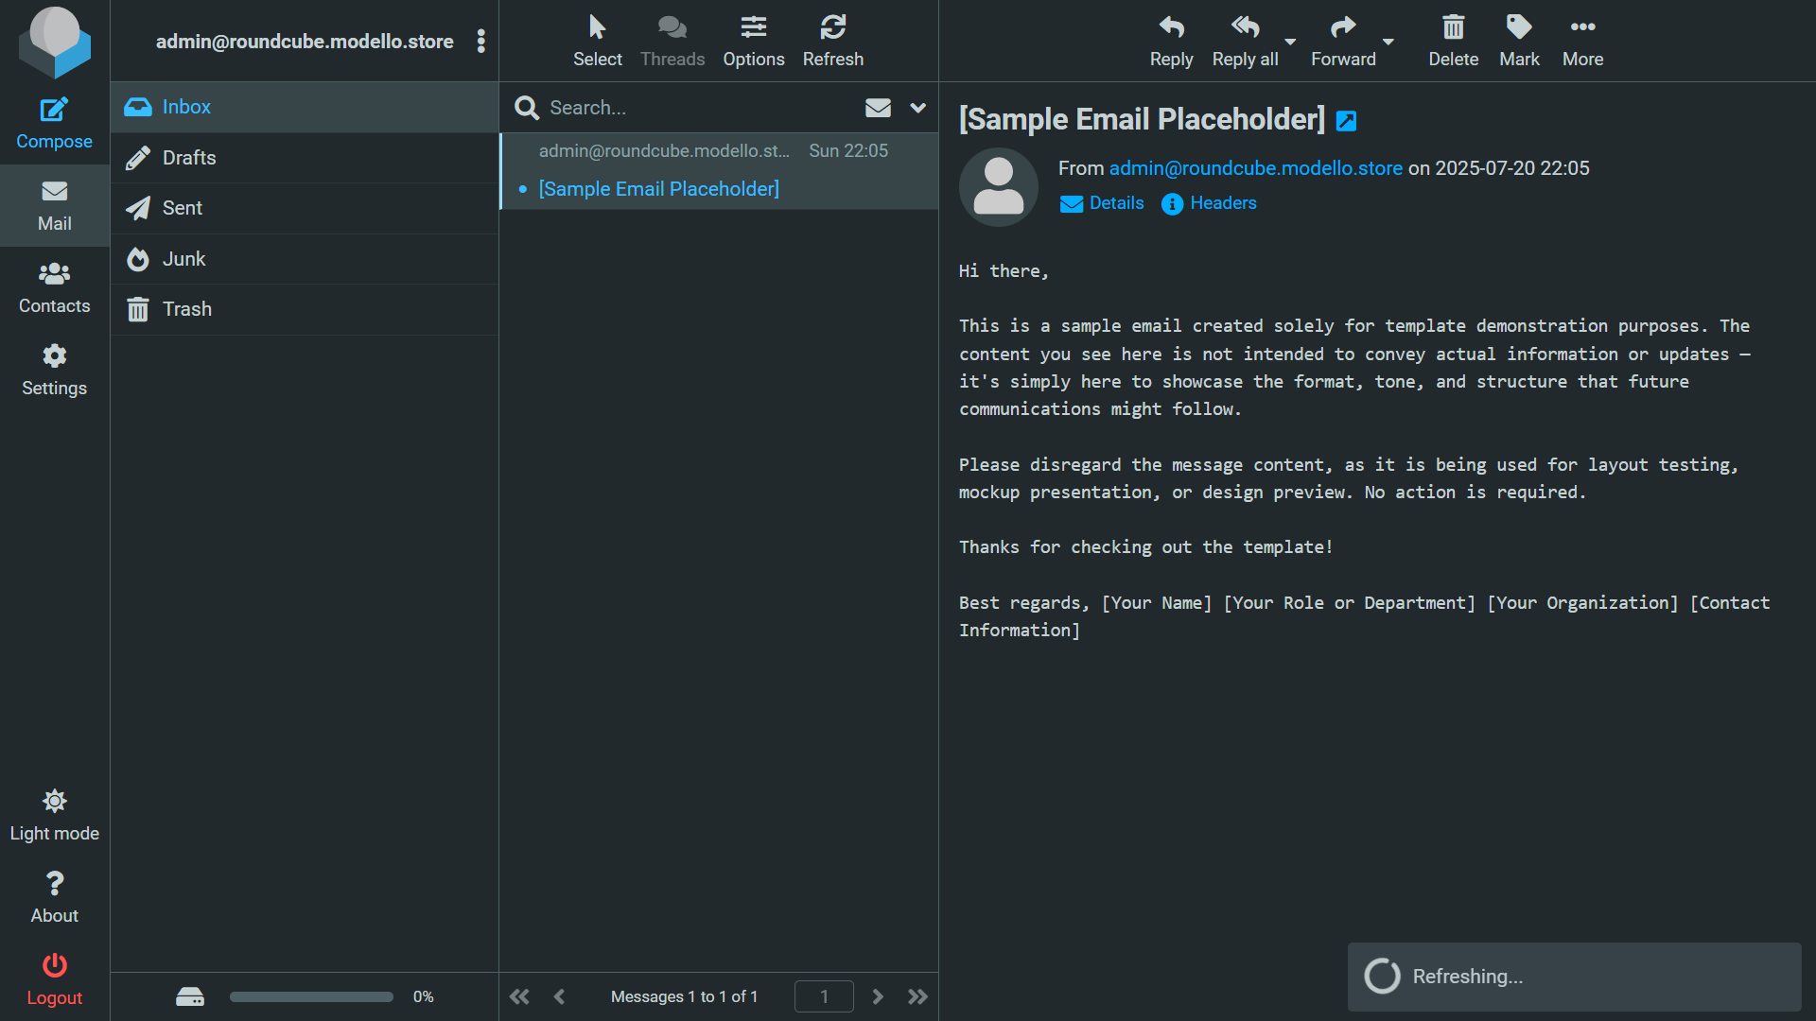Go to the previous page of messages
1816x1021 pixels.
[x=559, y=996]
